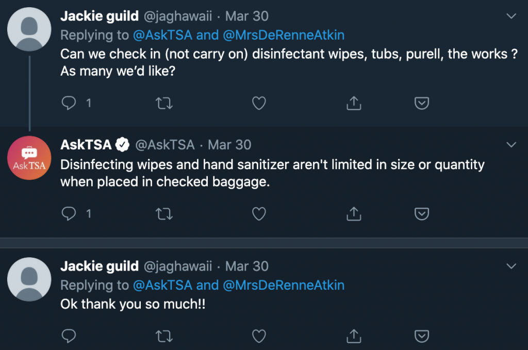The height and width of the screenshot is (350, 528).
Task: Reply to Jackie's first tweet about wipes
Action: 69,104
